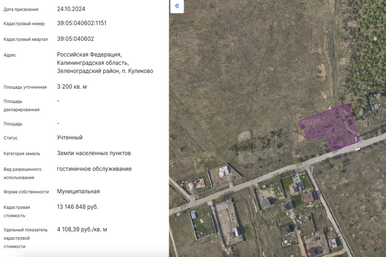Click the status value Учтенный
Viewport: 386px width, 257px height.
coord(69,137)
